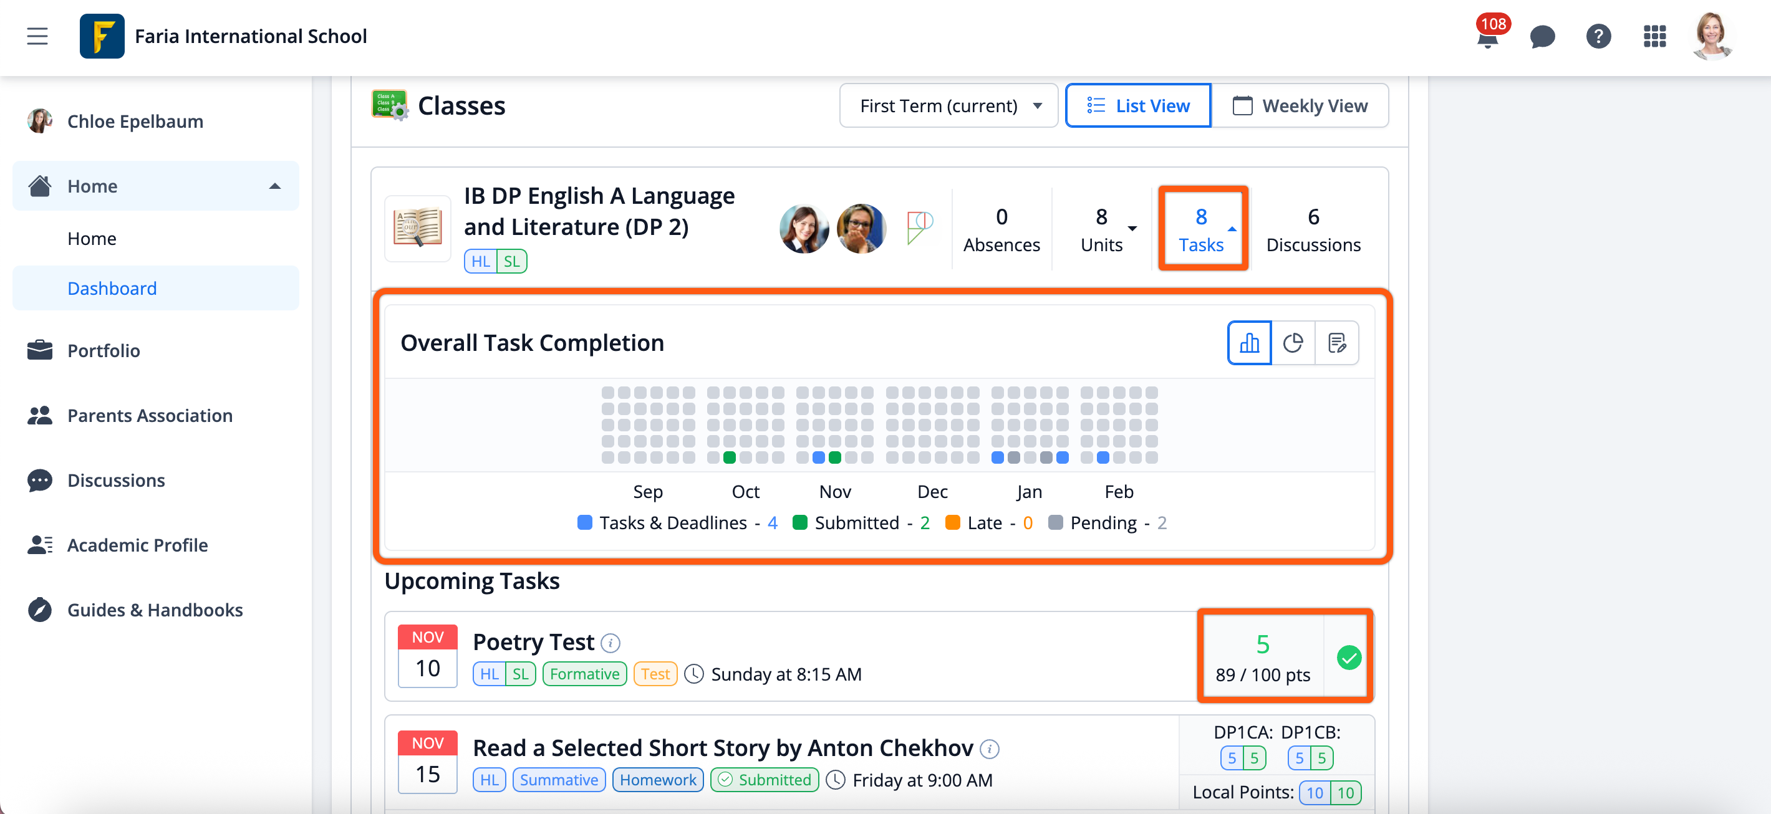Open the First Term dropdown
This screenshot has width=1771, height=814.
(948, 106)
